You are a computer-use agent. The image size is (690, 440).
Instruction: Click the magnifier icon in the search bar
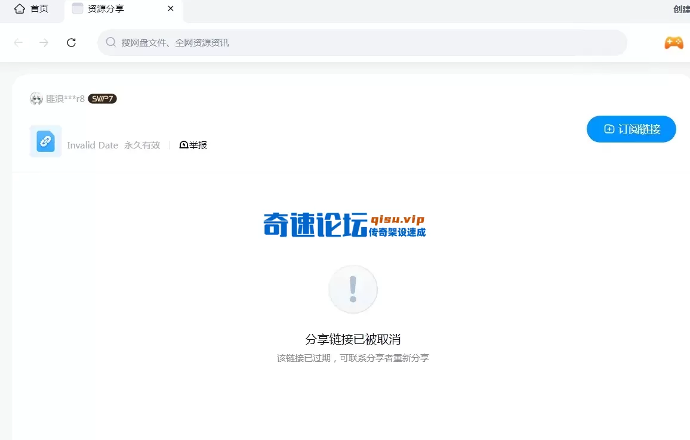pos(110,42)
